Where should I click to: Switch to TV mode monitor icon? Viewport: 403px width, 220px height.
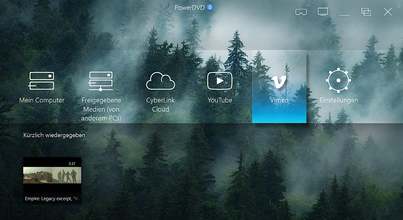pyautogui.click(x=323, y=12)
